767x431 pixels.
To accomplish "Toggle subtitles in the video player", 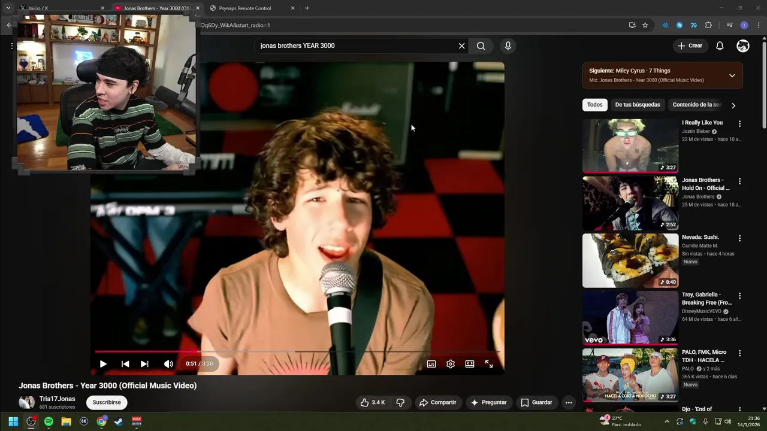I will (x=431, y=364).
